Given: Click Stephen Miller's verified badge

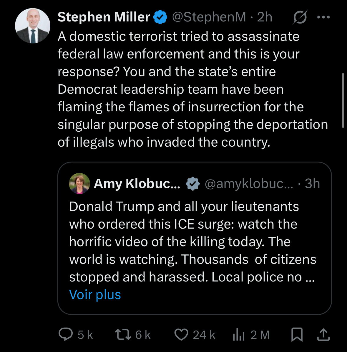Looking at the screenshot, I should [x=160, y=17].
